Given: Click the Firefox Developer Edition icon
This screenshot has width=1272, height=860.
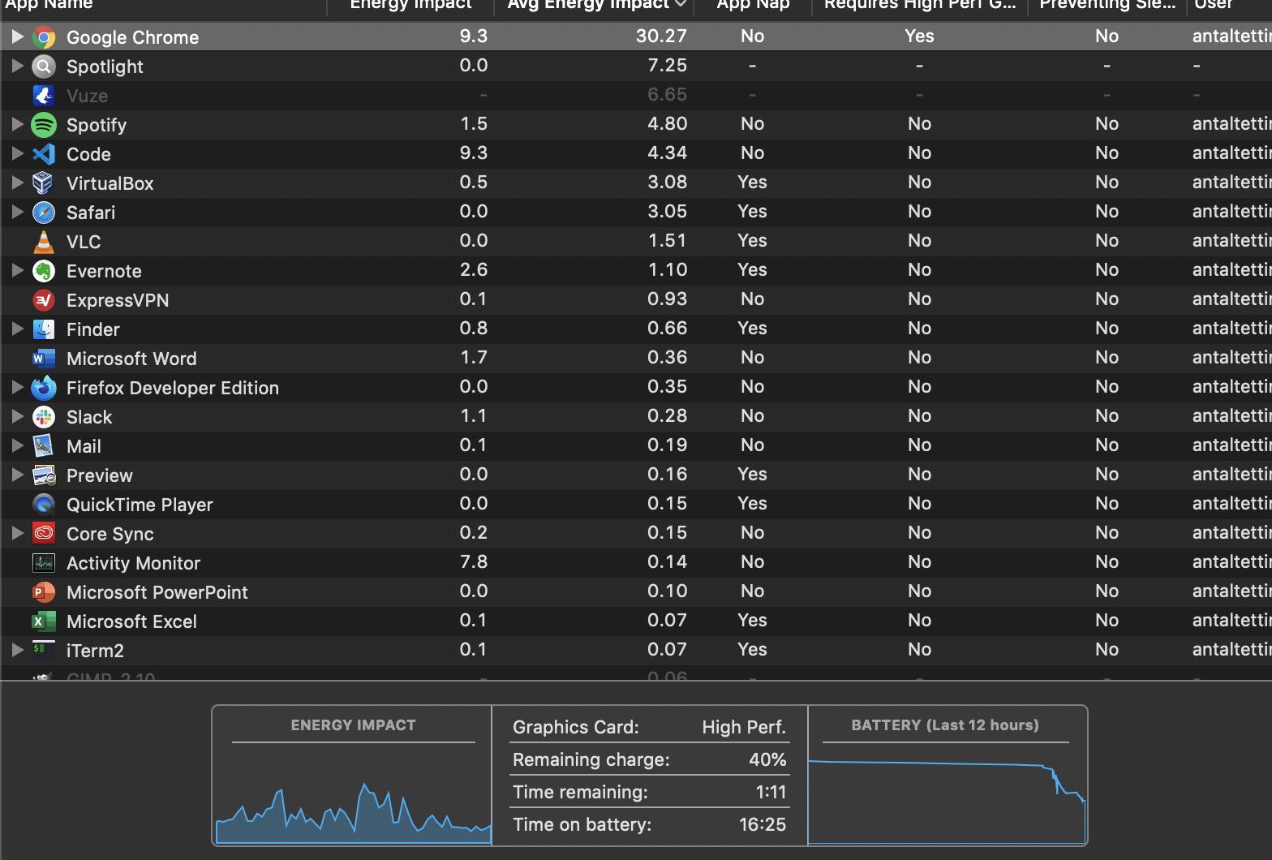Looking at the screenshot, I should (44, 388).
